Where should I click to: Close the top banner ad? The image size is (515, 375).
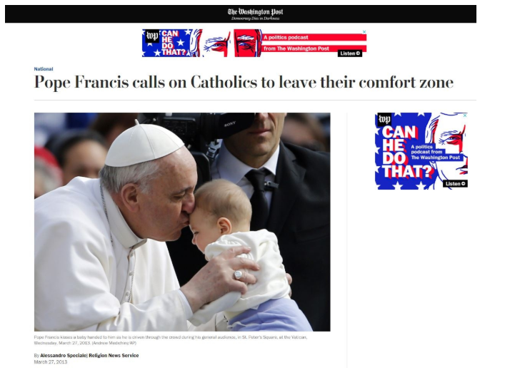click(364, 32)
